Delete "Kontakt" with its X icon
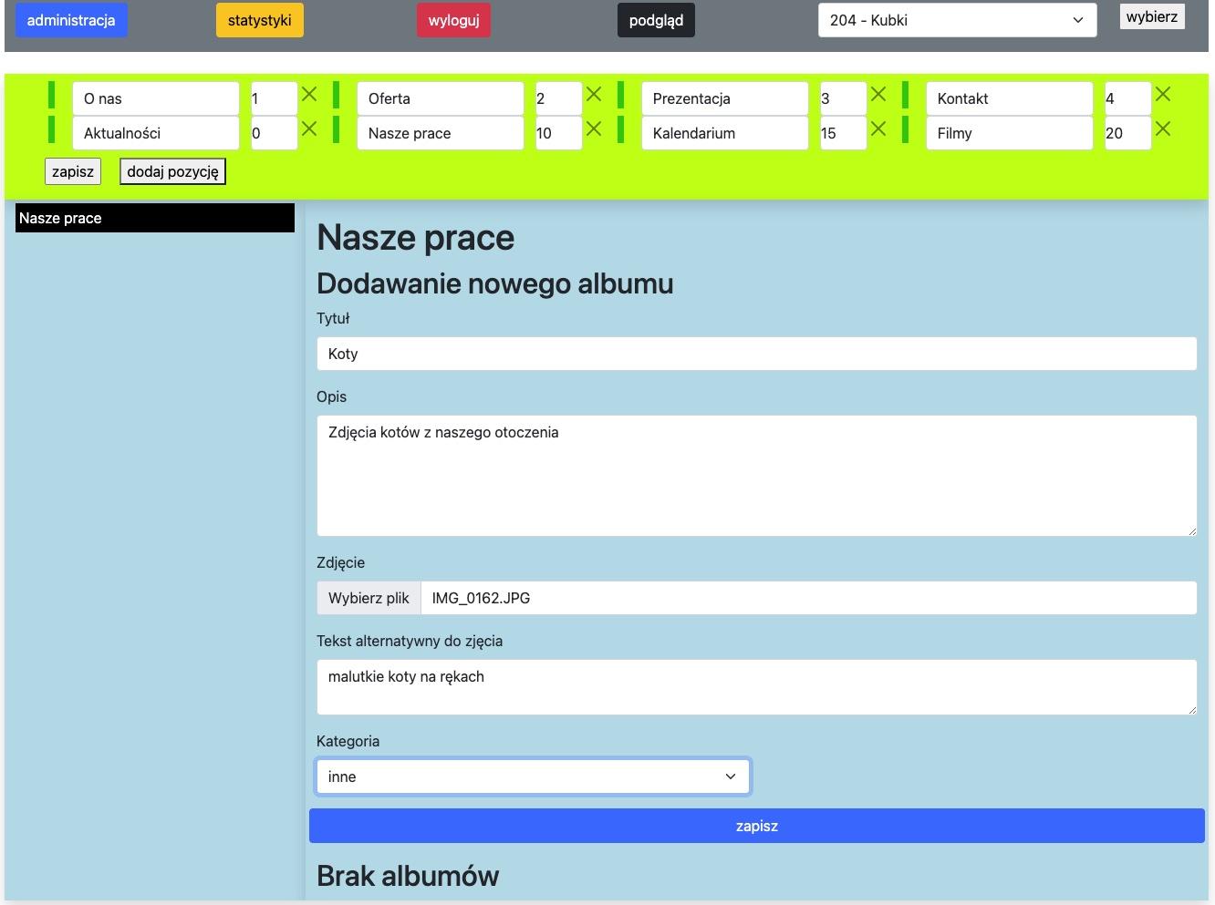Image resolution: width=1215 pixels, height=905 pixels. point(1163,93)
